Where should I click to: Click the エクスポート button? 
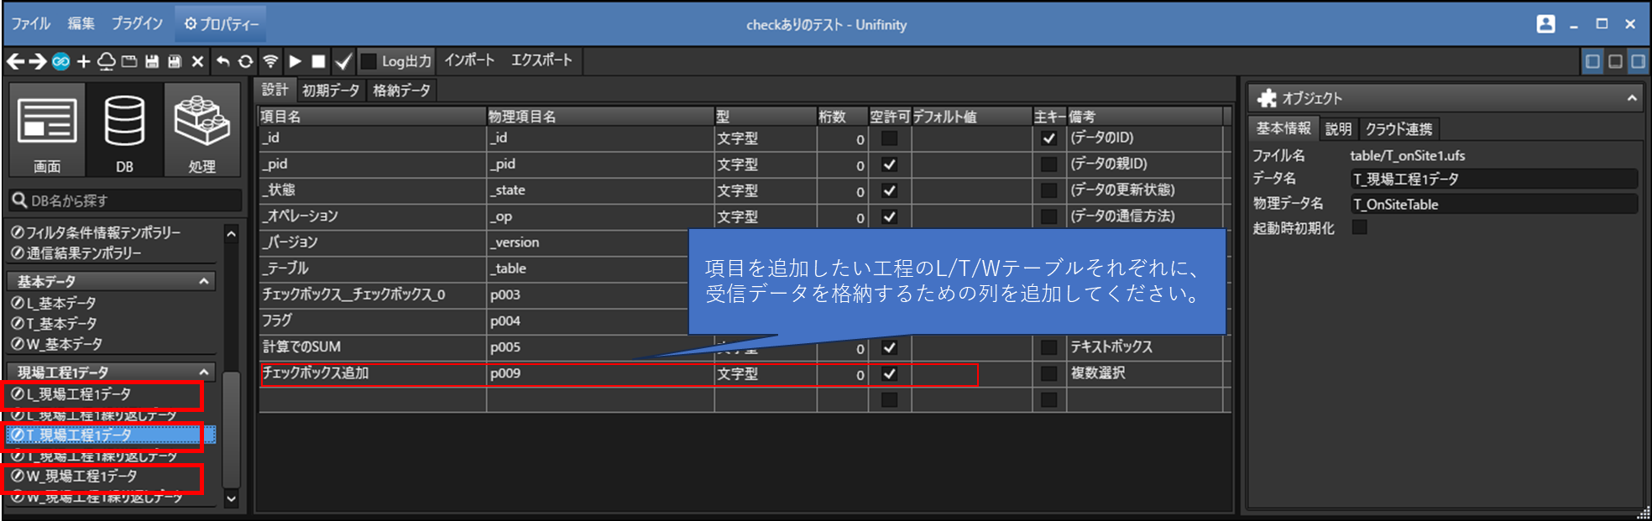point(541,60)
